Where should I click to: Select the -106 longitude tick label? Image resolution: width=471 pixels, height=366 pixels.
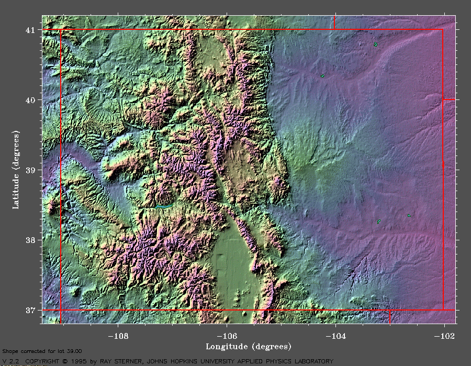pyautogui.click(x=228, y=336)
